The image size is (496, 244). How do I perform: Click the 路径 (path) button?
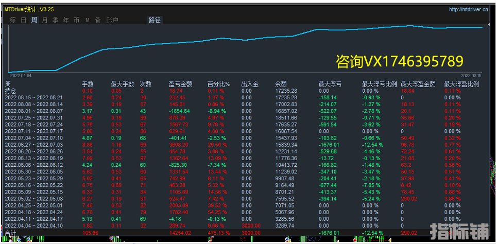tap(155, 20)
